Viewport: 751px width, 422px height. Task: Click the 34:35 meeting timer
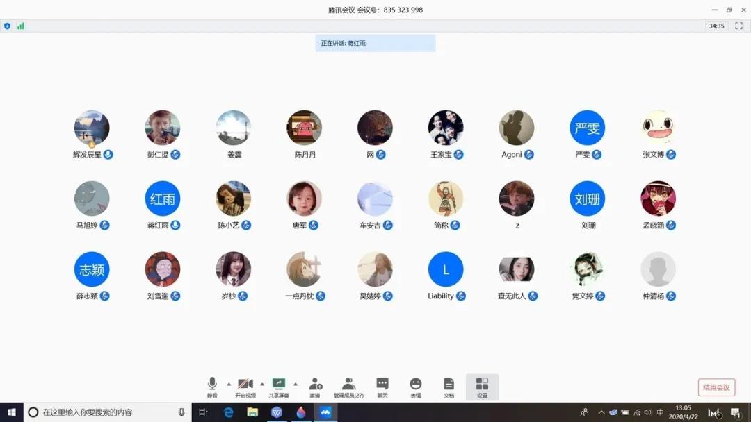click(716, 26)
